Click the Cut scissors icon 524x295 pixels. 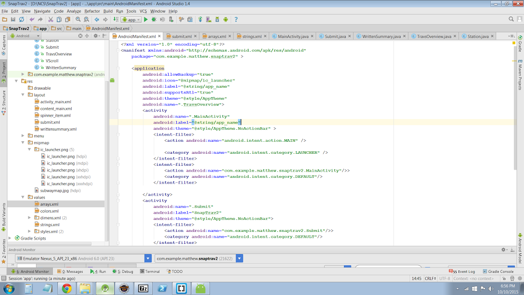51,20
